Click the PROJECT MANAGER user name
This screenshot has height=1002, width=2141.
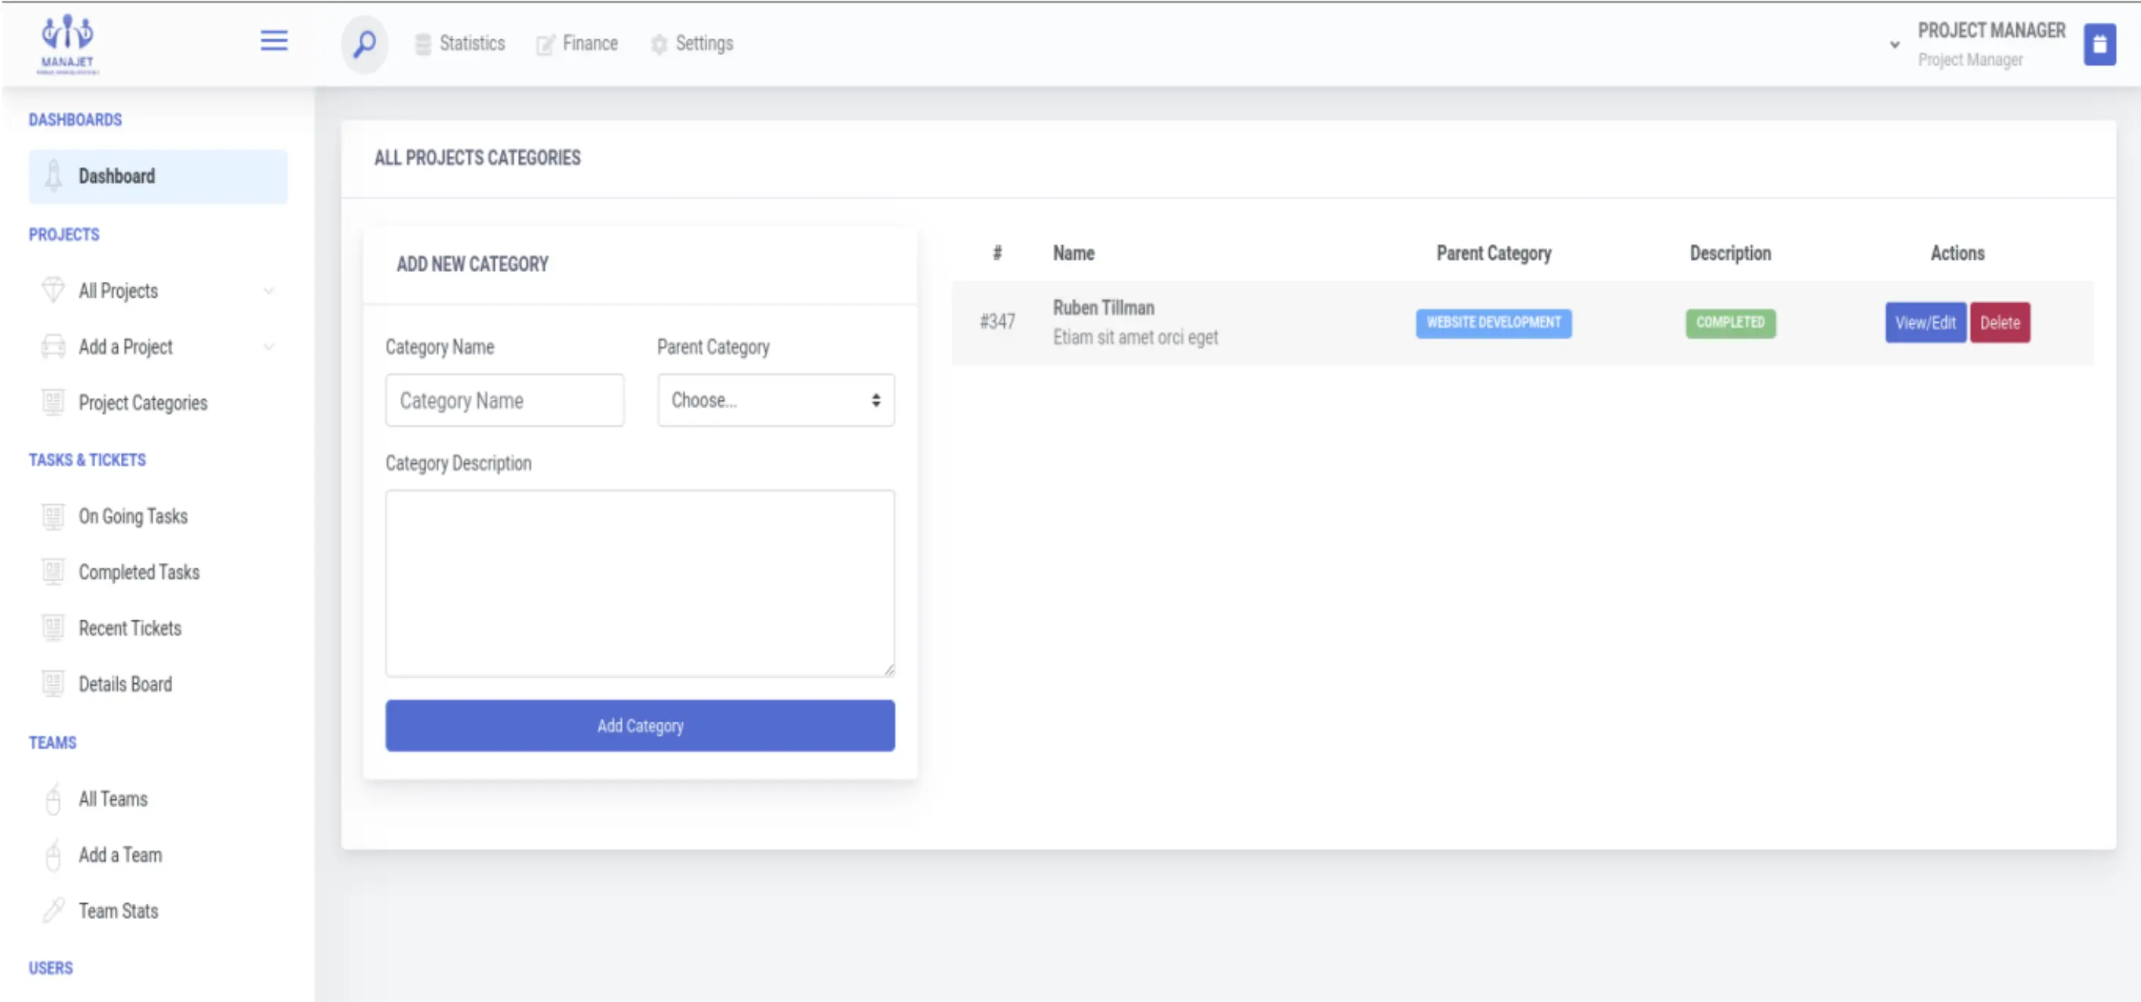(x=1991, y=31)
